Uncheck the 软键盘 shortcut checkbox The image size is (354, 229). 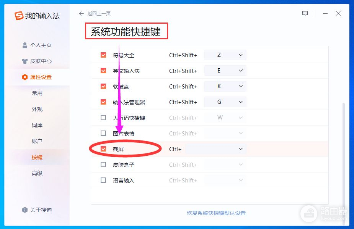(103, 87)
